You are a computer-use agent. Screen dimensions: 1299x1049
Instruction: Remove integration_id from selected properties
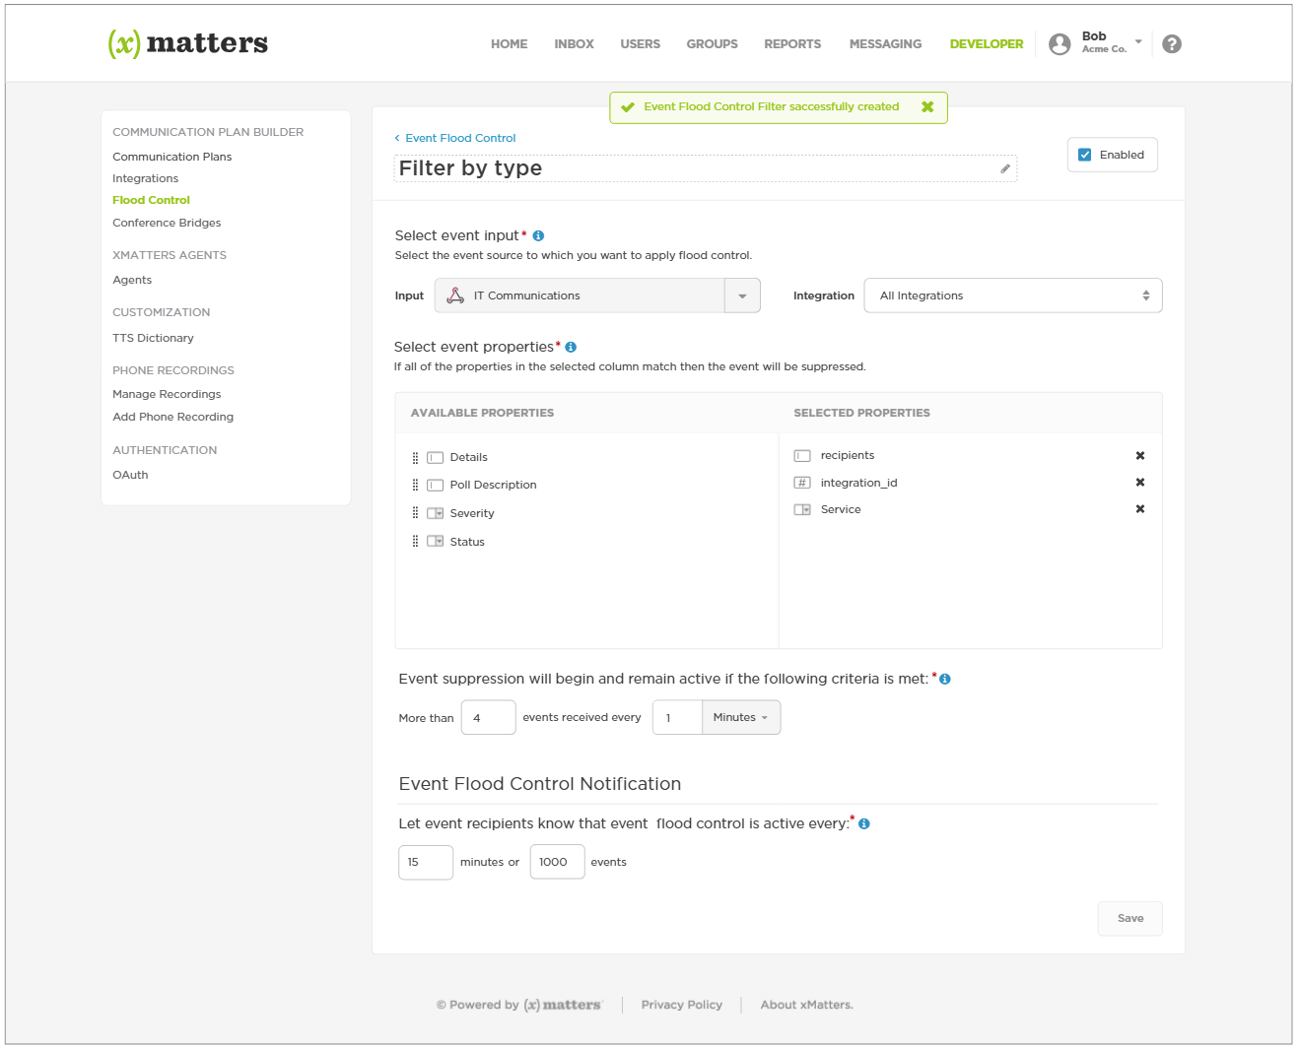pyautogui.click(x=1140, y=482)
